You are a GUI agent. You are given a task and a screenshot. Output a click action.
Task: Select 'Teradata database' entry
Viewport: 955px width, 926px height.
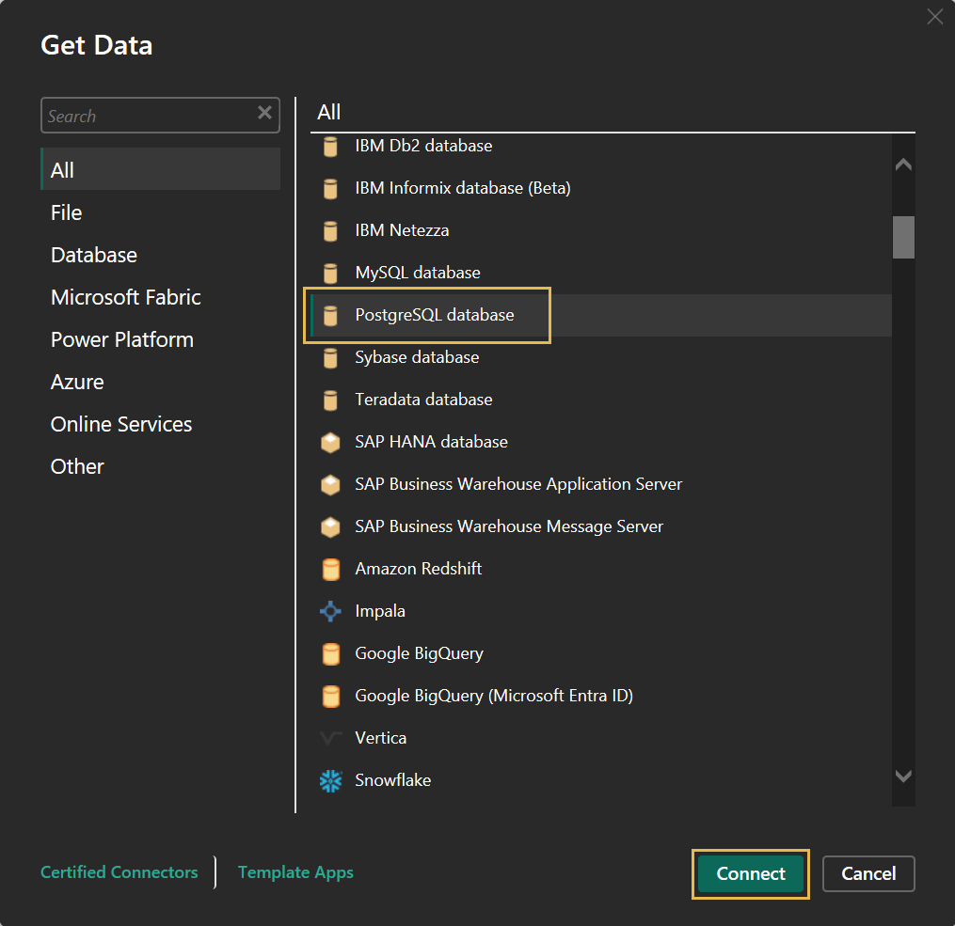[x=600, y=400]
